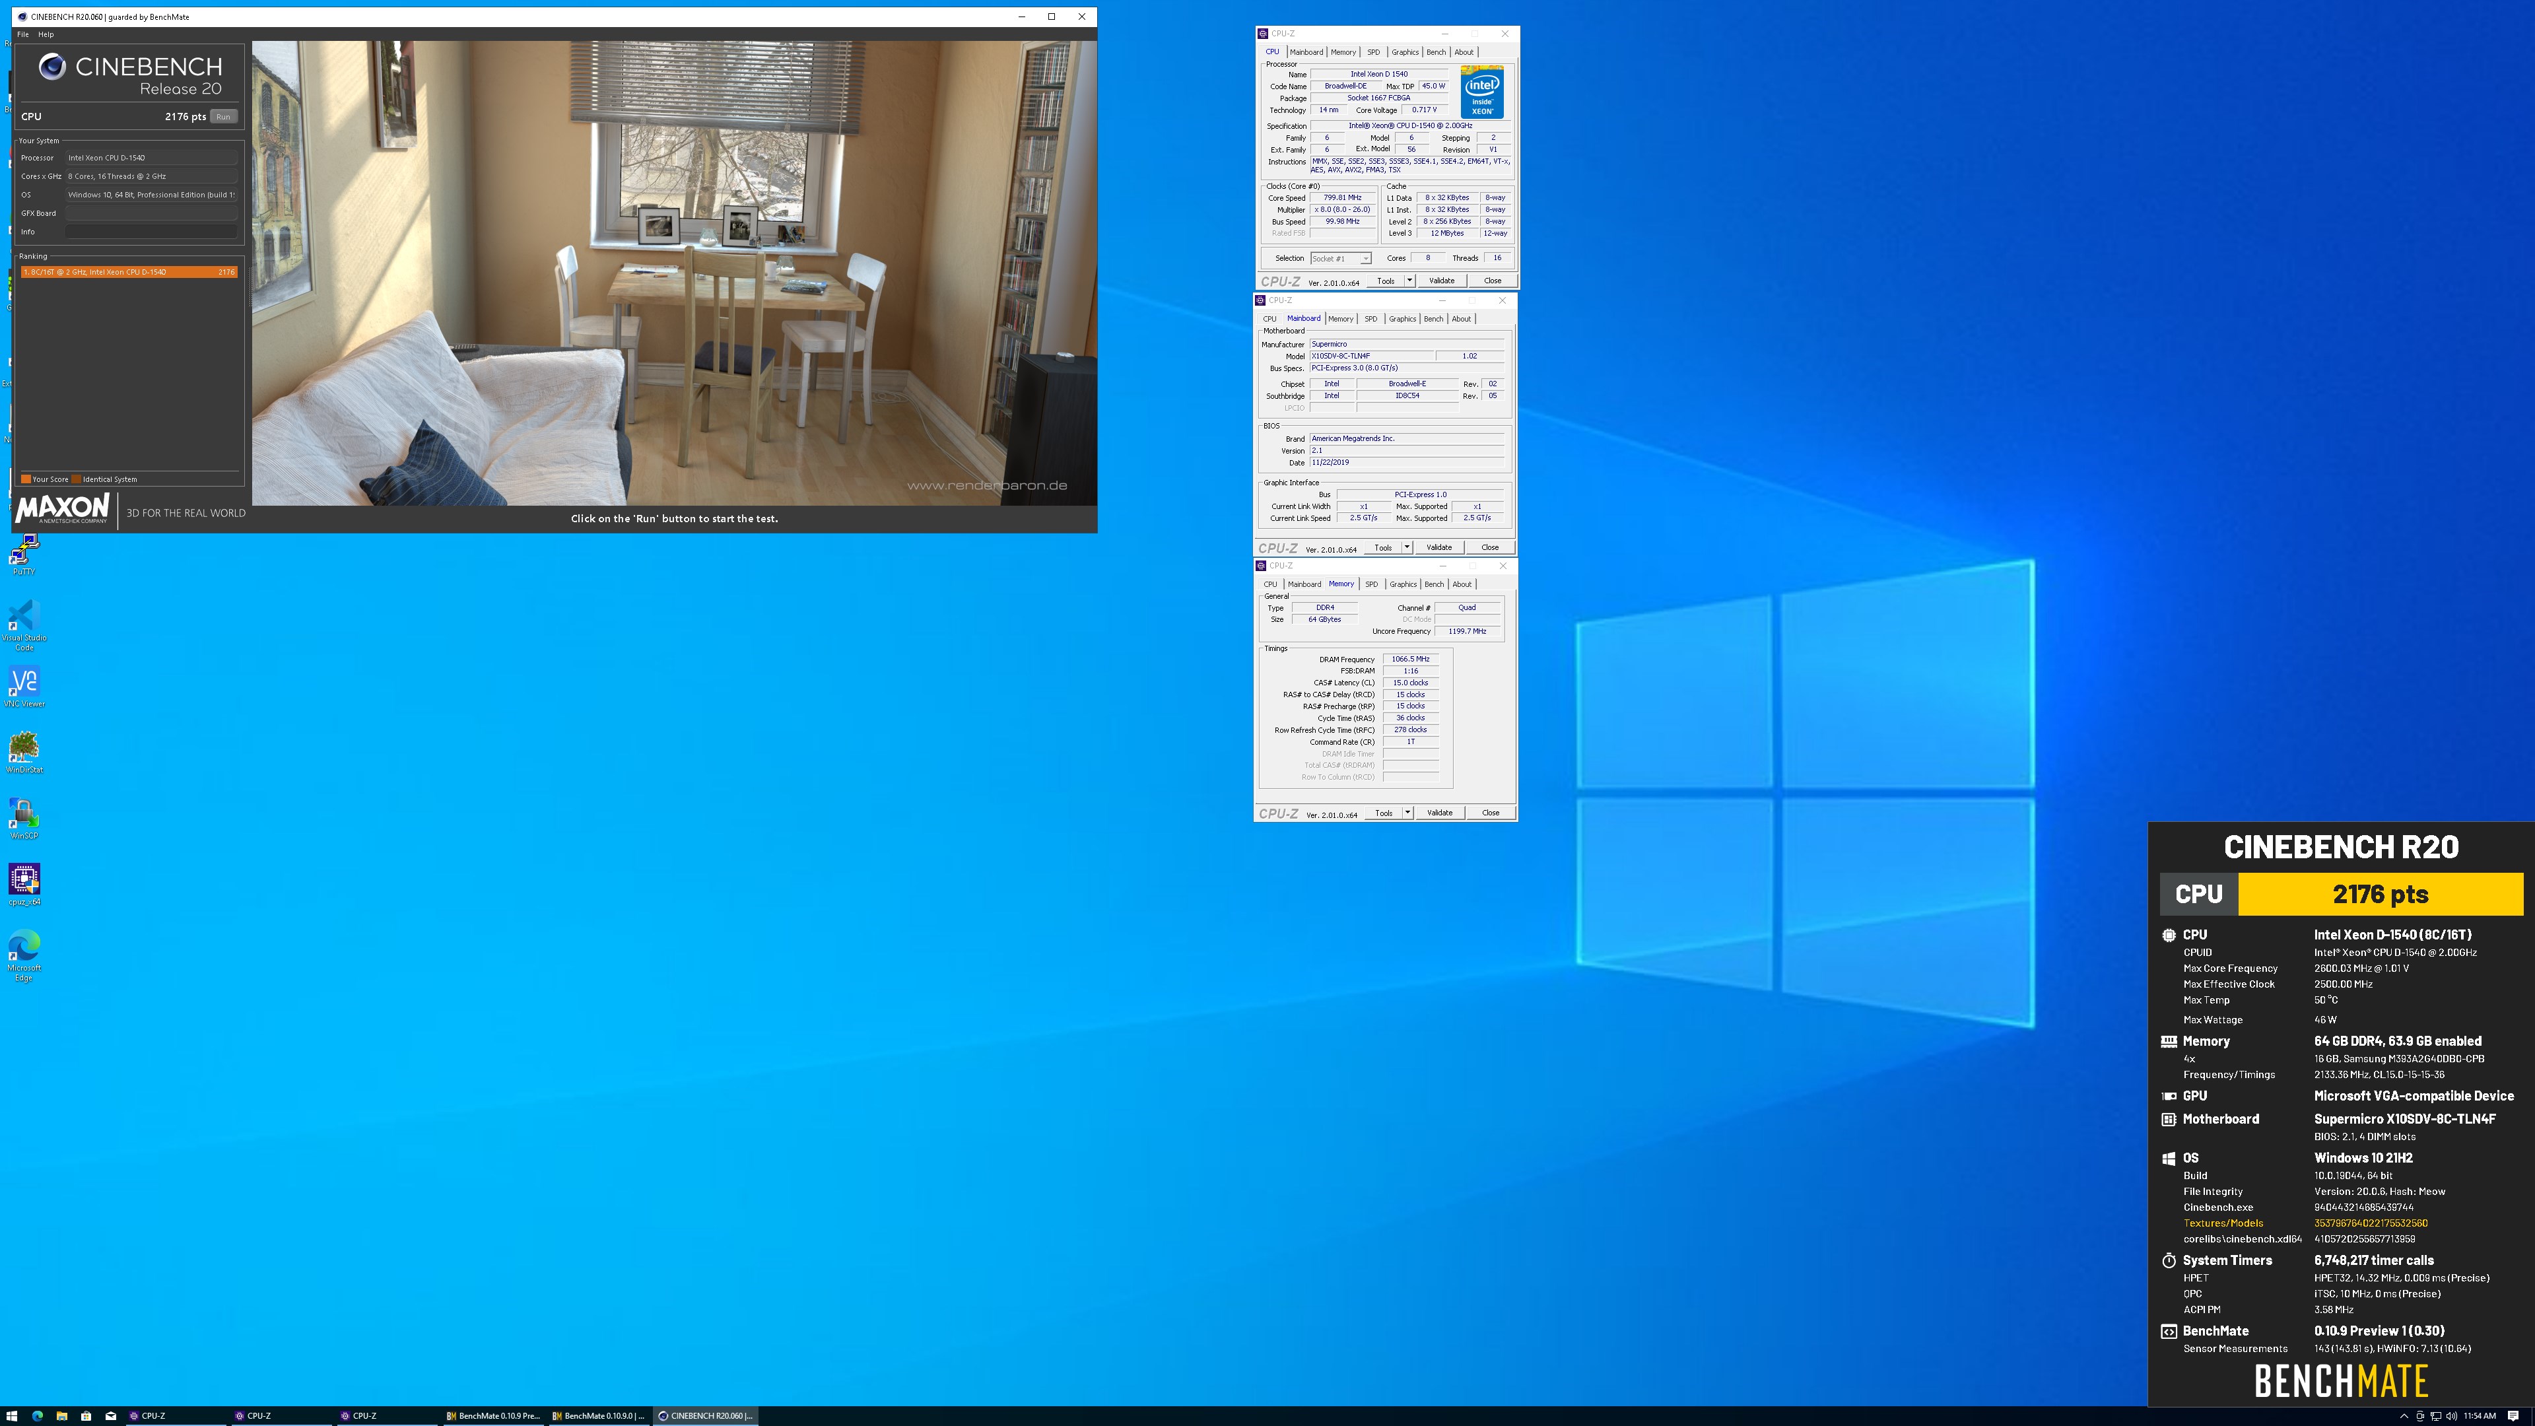2535x1426 pixels.
Task: Maximize the Cinebench window
Action: coord(1052,17)
